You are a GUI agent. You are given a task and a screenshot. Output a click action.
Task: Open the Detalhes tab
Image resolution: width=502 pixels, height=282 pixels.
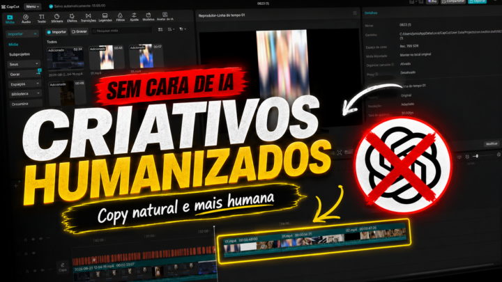(x=371, y=13)
